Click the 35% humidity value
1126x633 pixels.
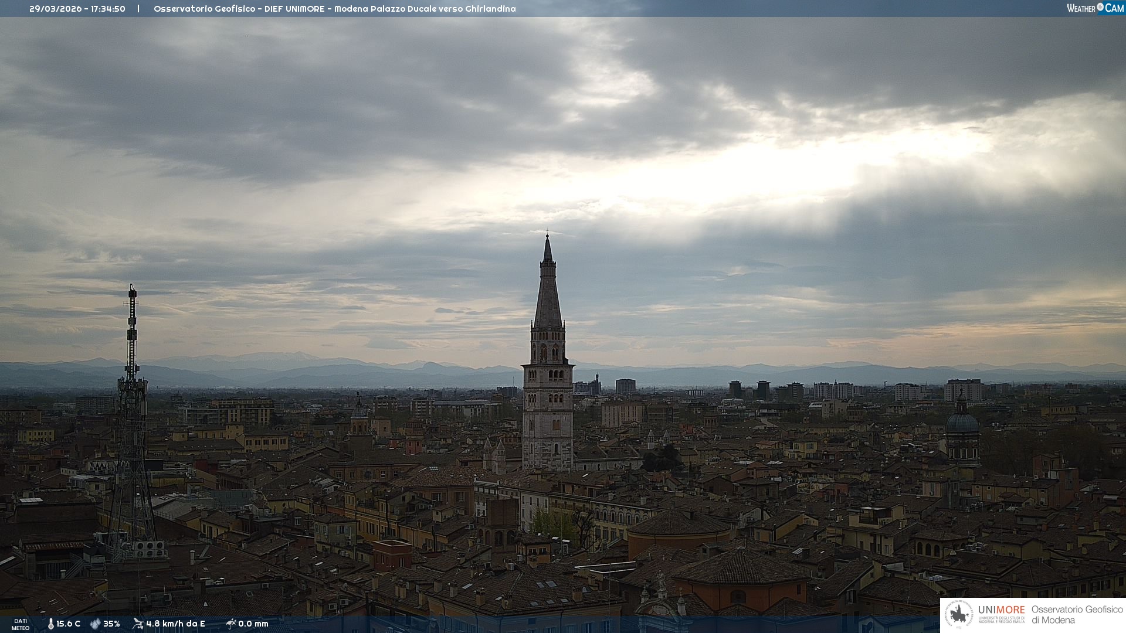111,624
